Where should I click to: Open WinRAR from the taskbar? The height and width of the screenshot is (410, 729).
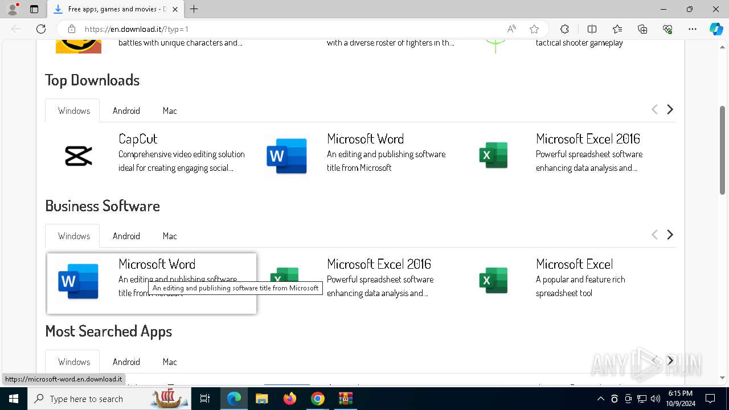tap(346, 399)
